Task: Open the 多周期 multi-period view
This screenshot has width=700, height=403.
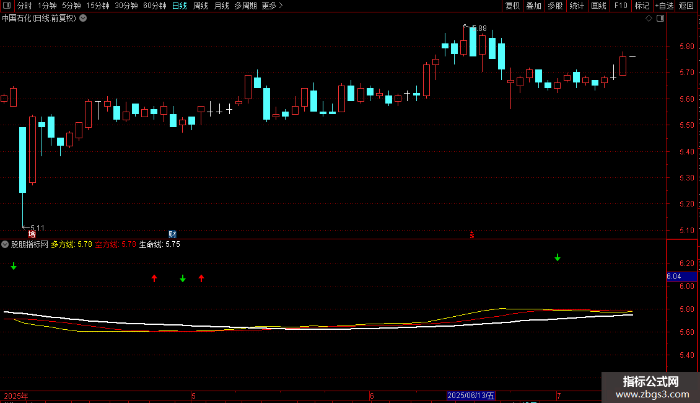Action: coord(245,6)
